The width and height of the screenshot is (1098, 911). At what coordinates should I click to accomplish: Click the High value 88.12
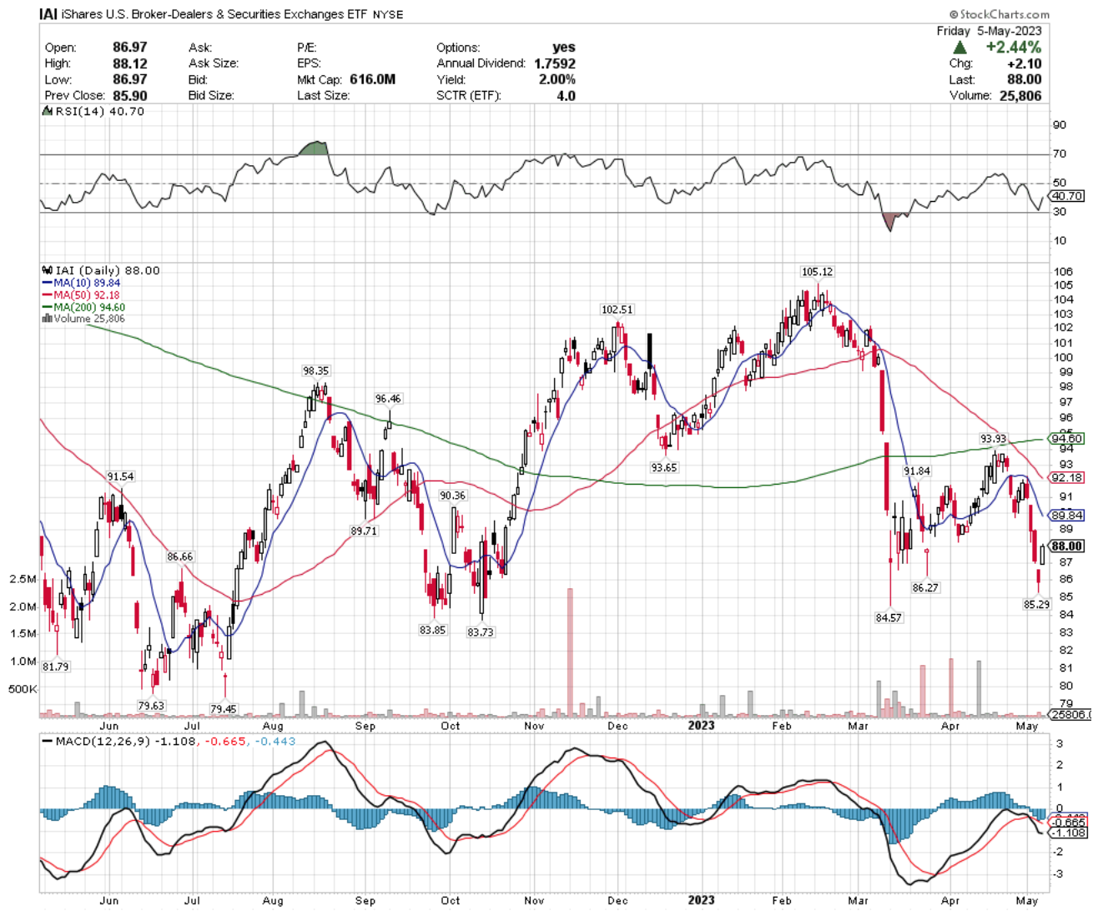(x=130, y=63)
